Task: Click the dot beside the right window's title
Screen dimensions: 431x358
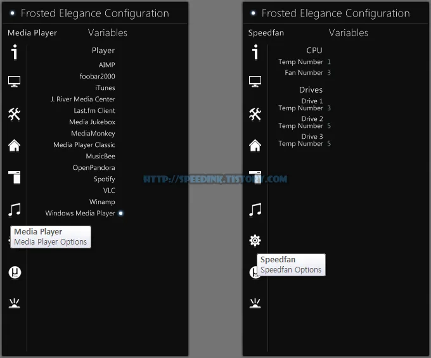Action: 253,13
